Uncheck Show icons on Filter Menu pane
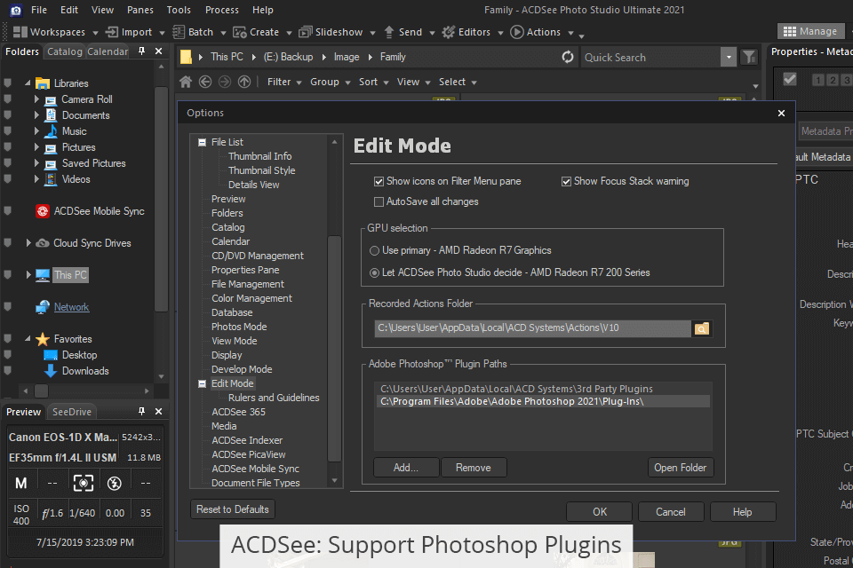Image resolution: width=853 pixels, height=568 pixels. point(379,182)
